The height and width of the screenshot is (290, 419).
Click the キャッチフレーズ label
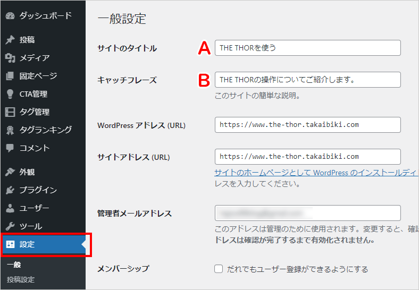tap(127, 80)
